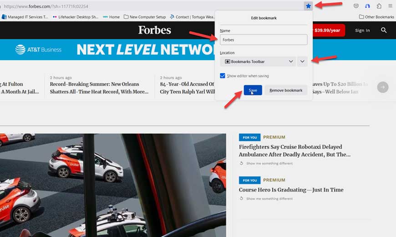Click the Forbes logo in header
The width and height of the screenshot is (396, 237).
[x=155, y=30]
